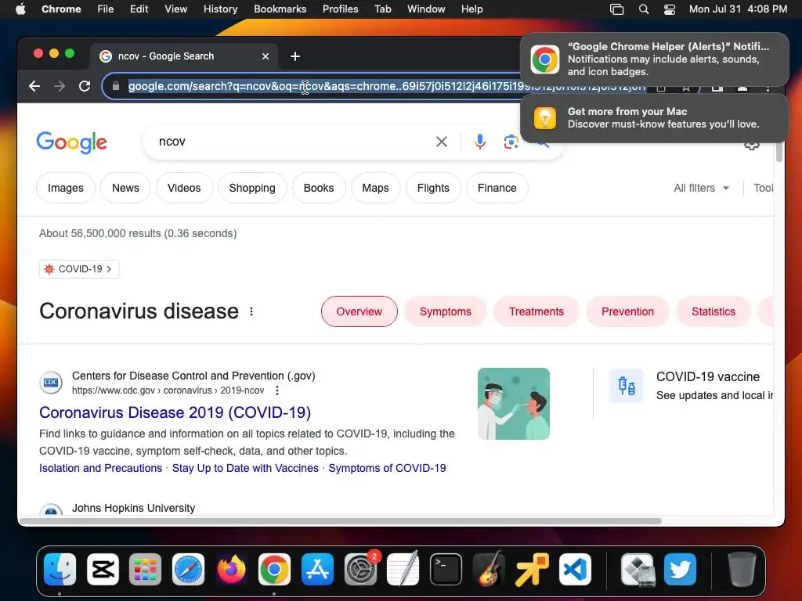Open System Settings from the Dock
Viewport: 802px width, 601px height.
point(360,570)
